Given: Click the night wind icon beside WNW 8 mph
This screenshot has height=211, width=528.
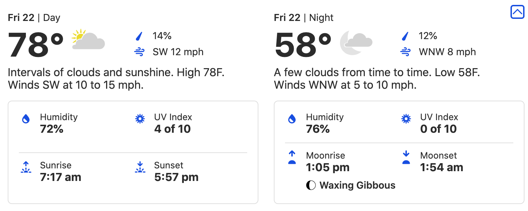Looking at the screenshot, I should click(x=405, y=52).
